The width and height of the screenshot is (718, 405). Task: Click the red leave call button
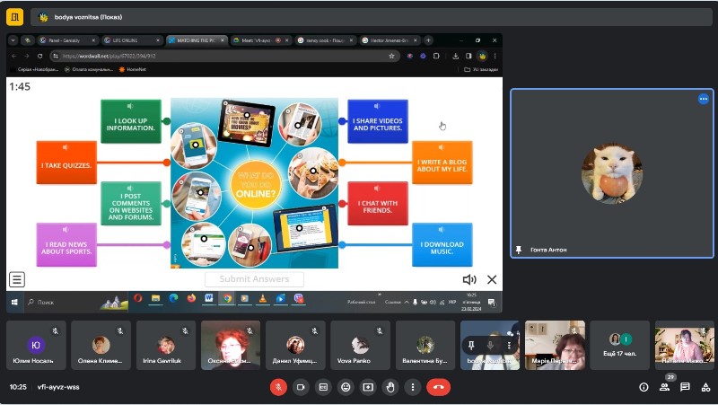(438, 387)
